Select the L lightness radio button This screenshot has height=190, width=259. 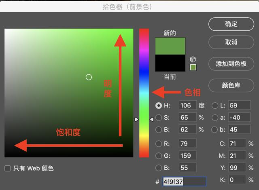215,106
